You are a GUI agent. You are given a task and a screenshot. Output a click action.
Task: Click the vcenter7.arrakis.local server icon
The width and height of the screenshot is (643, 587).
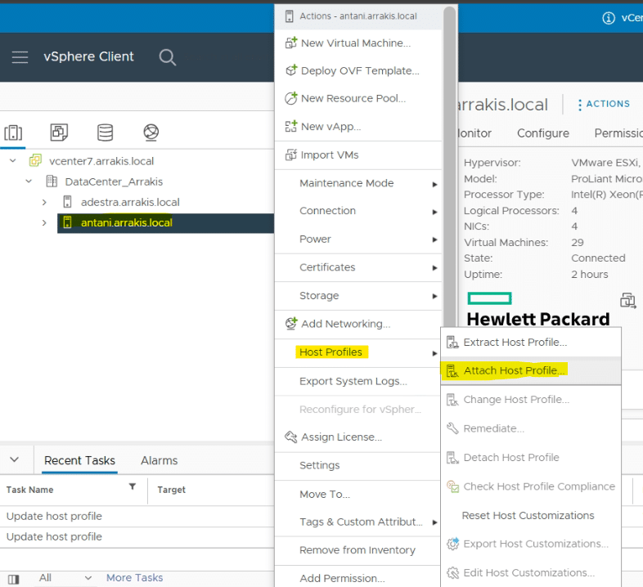35,160
